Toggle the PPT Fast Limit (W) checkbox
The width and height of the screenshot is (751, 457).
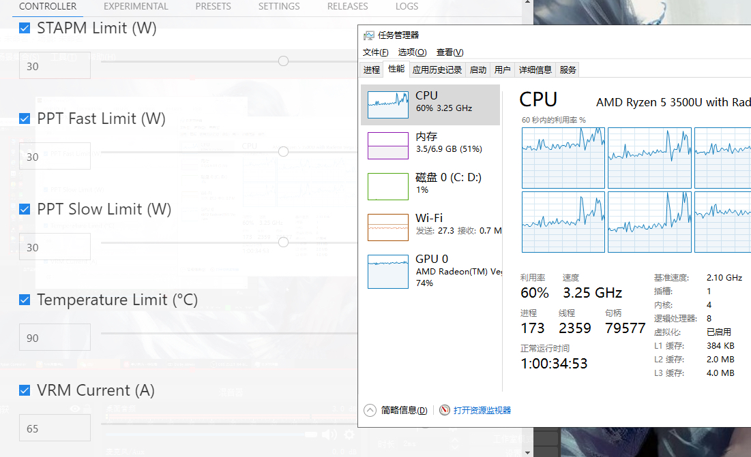pos(25,119)
